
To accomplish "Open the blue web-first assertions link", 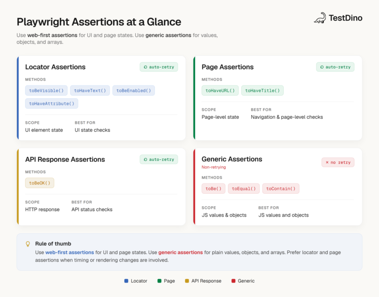I will point(70,252).
